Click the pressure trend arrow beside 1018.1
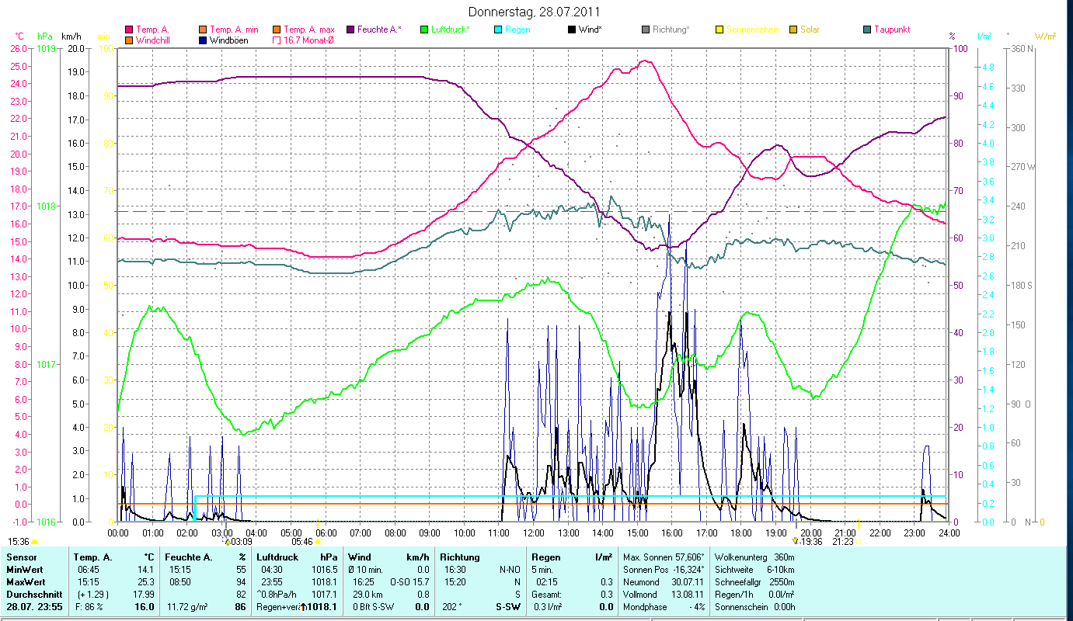The height and width of the screenshot is (621, 1073). [303, 607]
